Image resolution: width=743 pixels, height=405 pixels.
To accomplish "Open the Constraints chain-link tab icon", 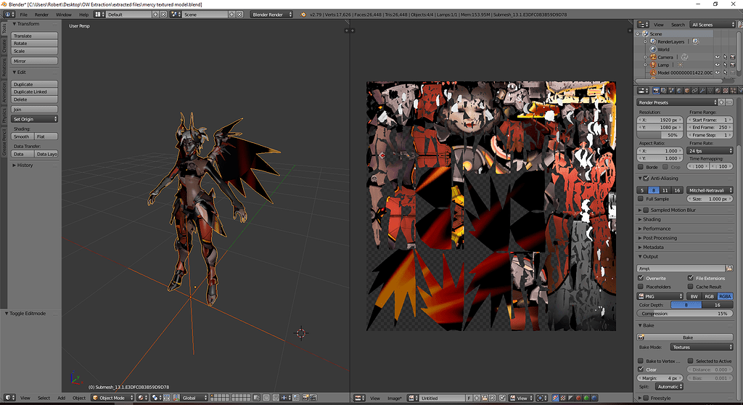I will pos(694,91).
